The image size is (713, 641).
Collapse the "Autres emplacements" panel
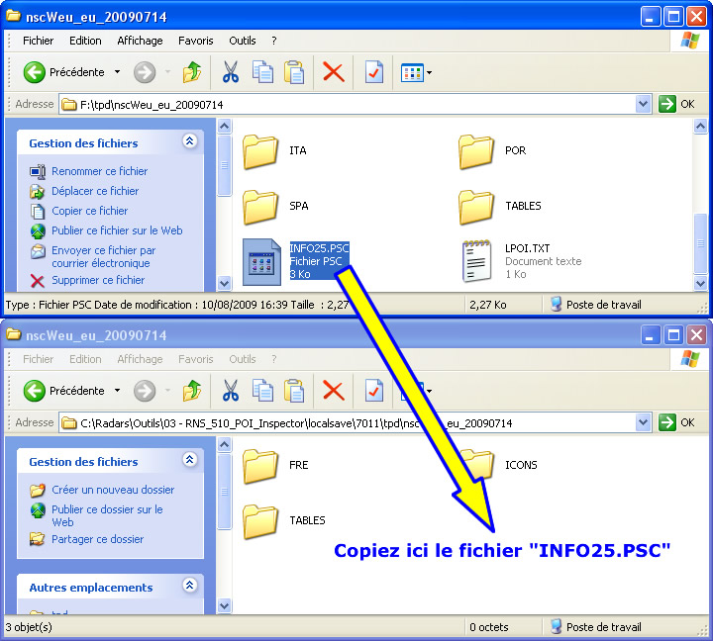[189, 587]
